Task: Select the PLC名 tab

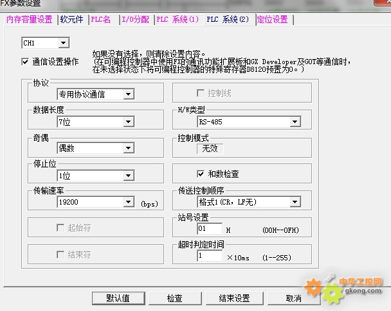Action: 101,19
